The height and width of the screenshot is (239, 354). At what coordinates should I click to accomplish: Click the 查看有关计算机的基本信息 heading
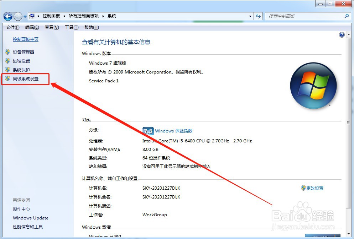pyautogui.click(x=116, y=42)
